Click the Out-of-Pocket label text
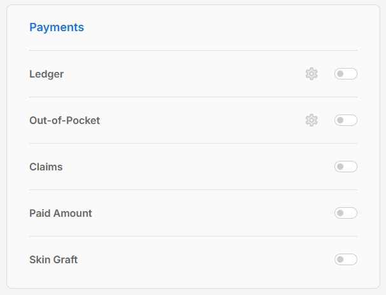The image size is (386, 295). pos(64,120)
